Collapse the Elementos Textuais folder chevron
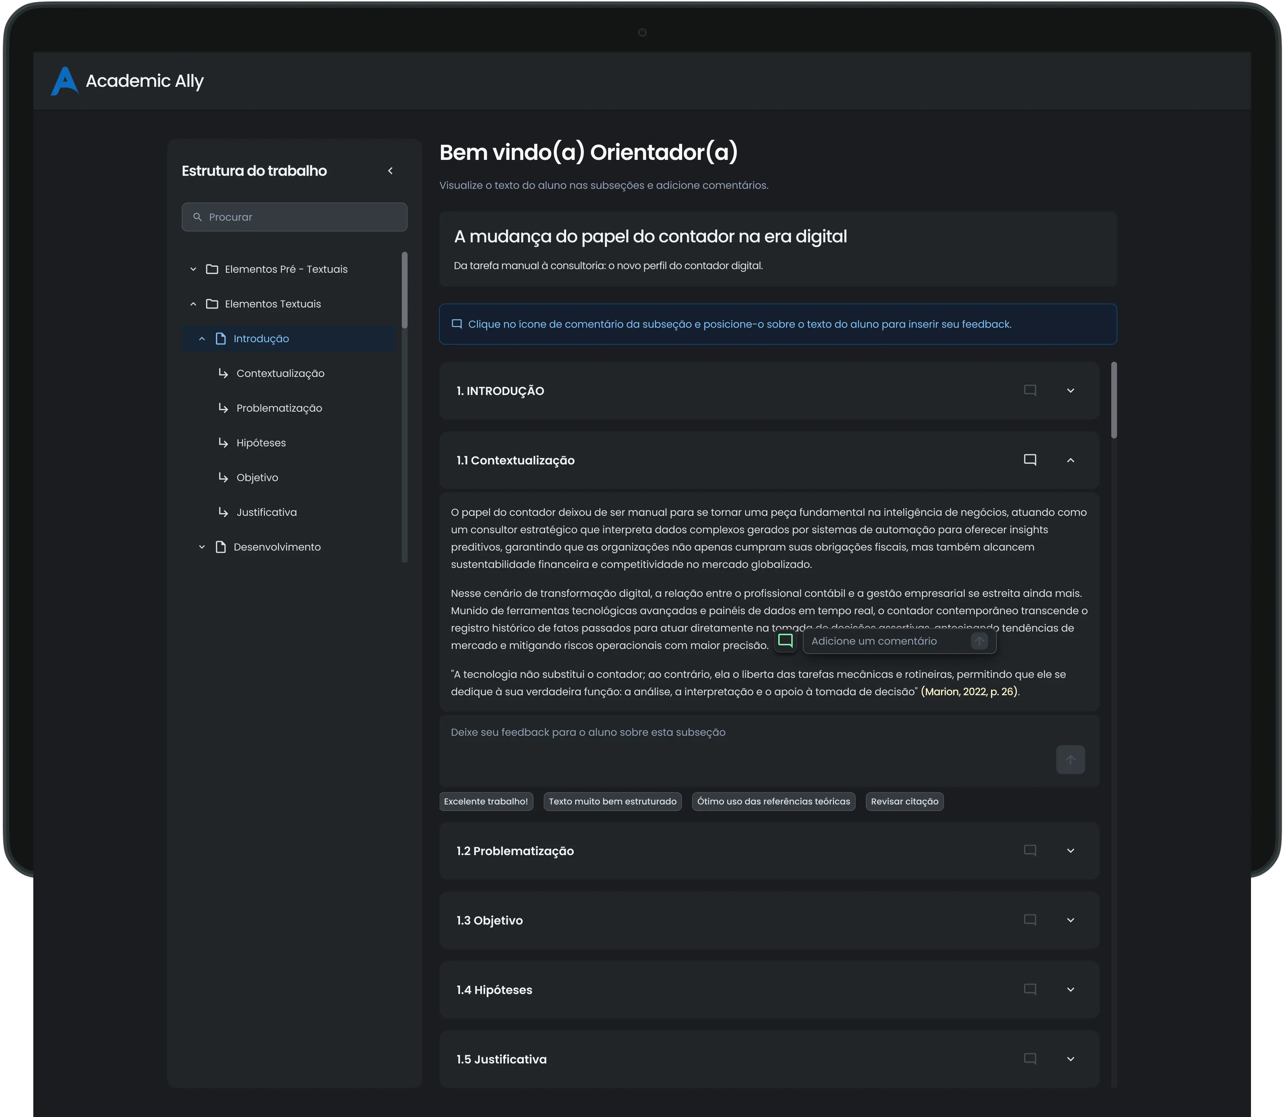Image resolution: width=1285 pixels, height=1117 pixels. (193, 304)
